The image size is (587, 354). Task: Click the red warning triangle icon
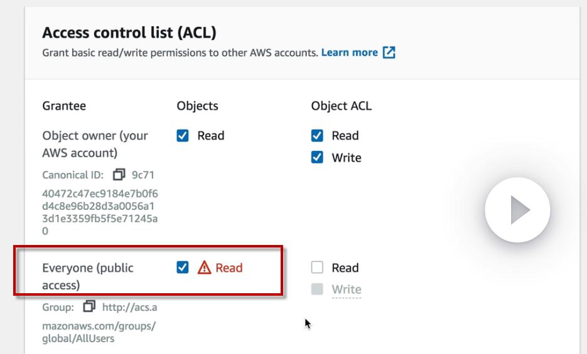click(204, 268)
